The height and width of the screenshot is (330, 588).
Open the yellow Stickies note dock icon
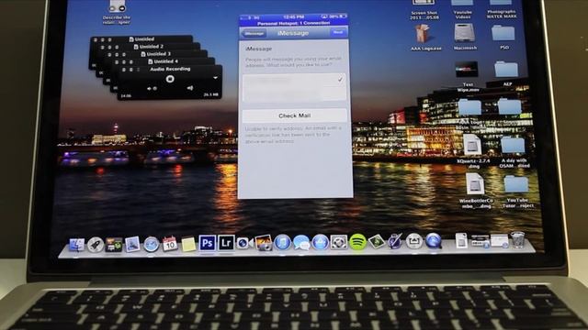coord(188,245)
